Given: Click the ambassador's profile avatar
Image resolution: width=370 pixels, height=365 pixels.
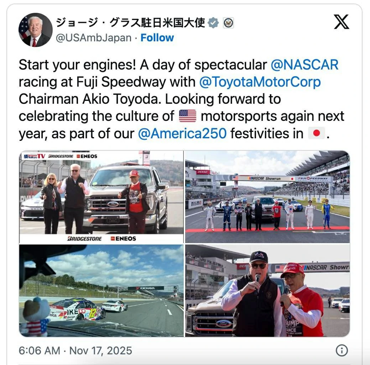Looking at the screenshot, I should [x=35, y=30].
